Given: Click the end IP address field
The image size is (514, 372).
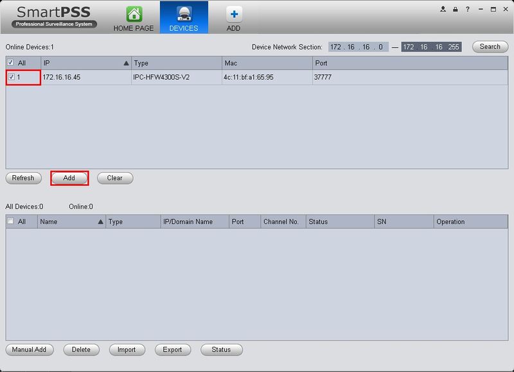Looking at the screenshot, I should point(431,47).
